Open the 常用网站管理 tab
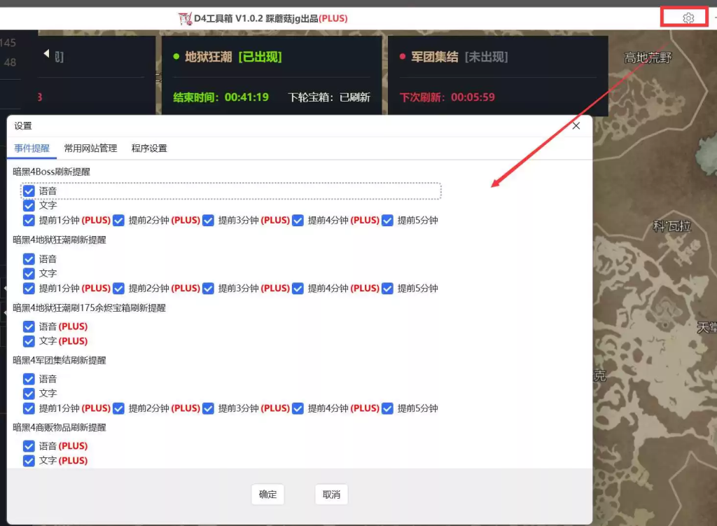 pos(90,148)
